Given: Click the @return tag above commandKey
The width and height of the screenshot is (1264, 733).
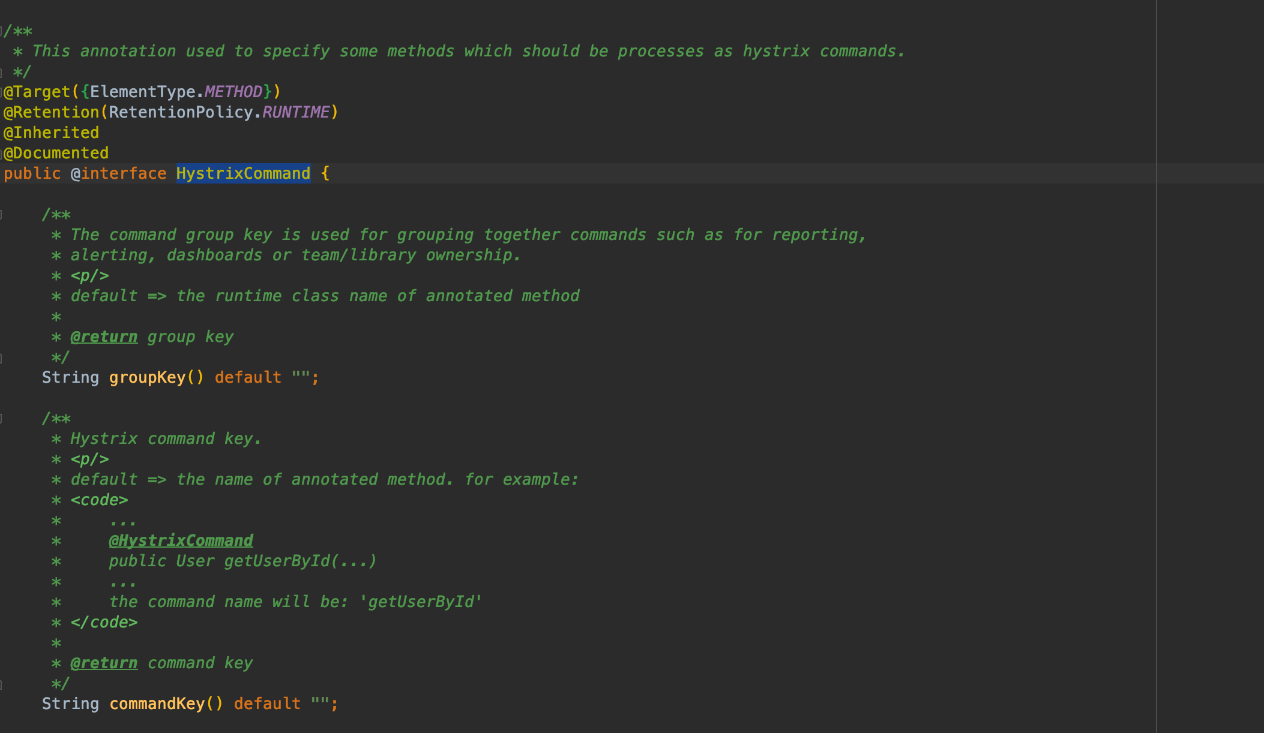Looking at the screenshot, I should pos(104,663).
